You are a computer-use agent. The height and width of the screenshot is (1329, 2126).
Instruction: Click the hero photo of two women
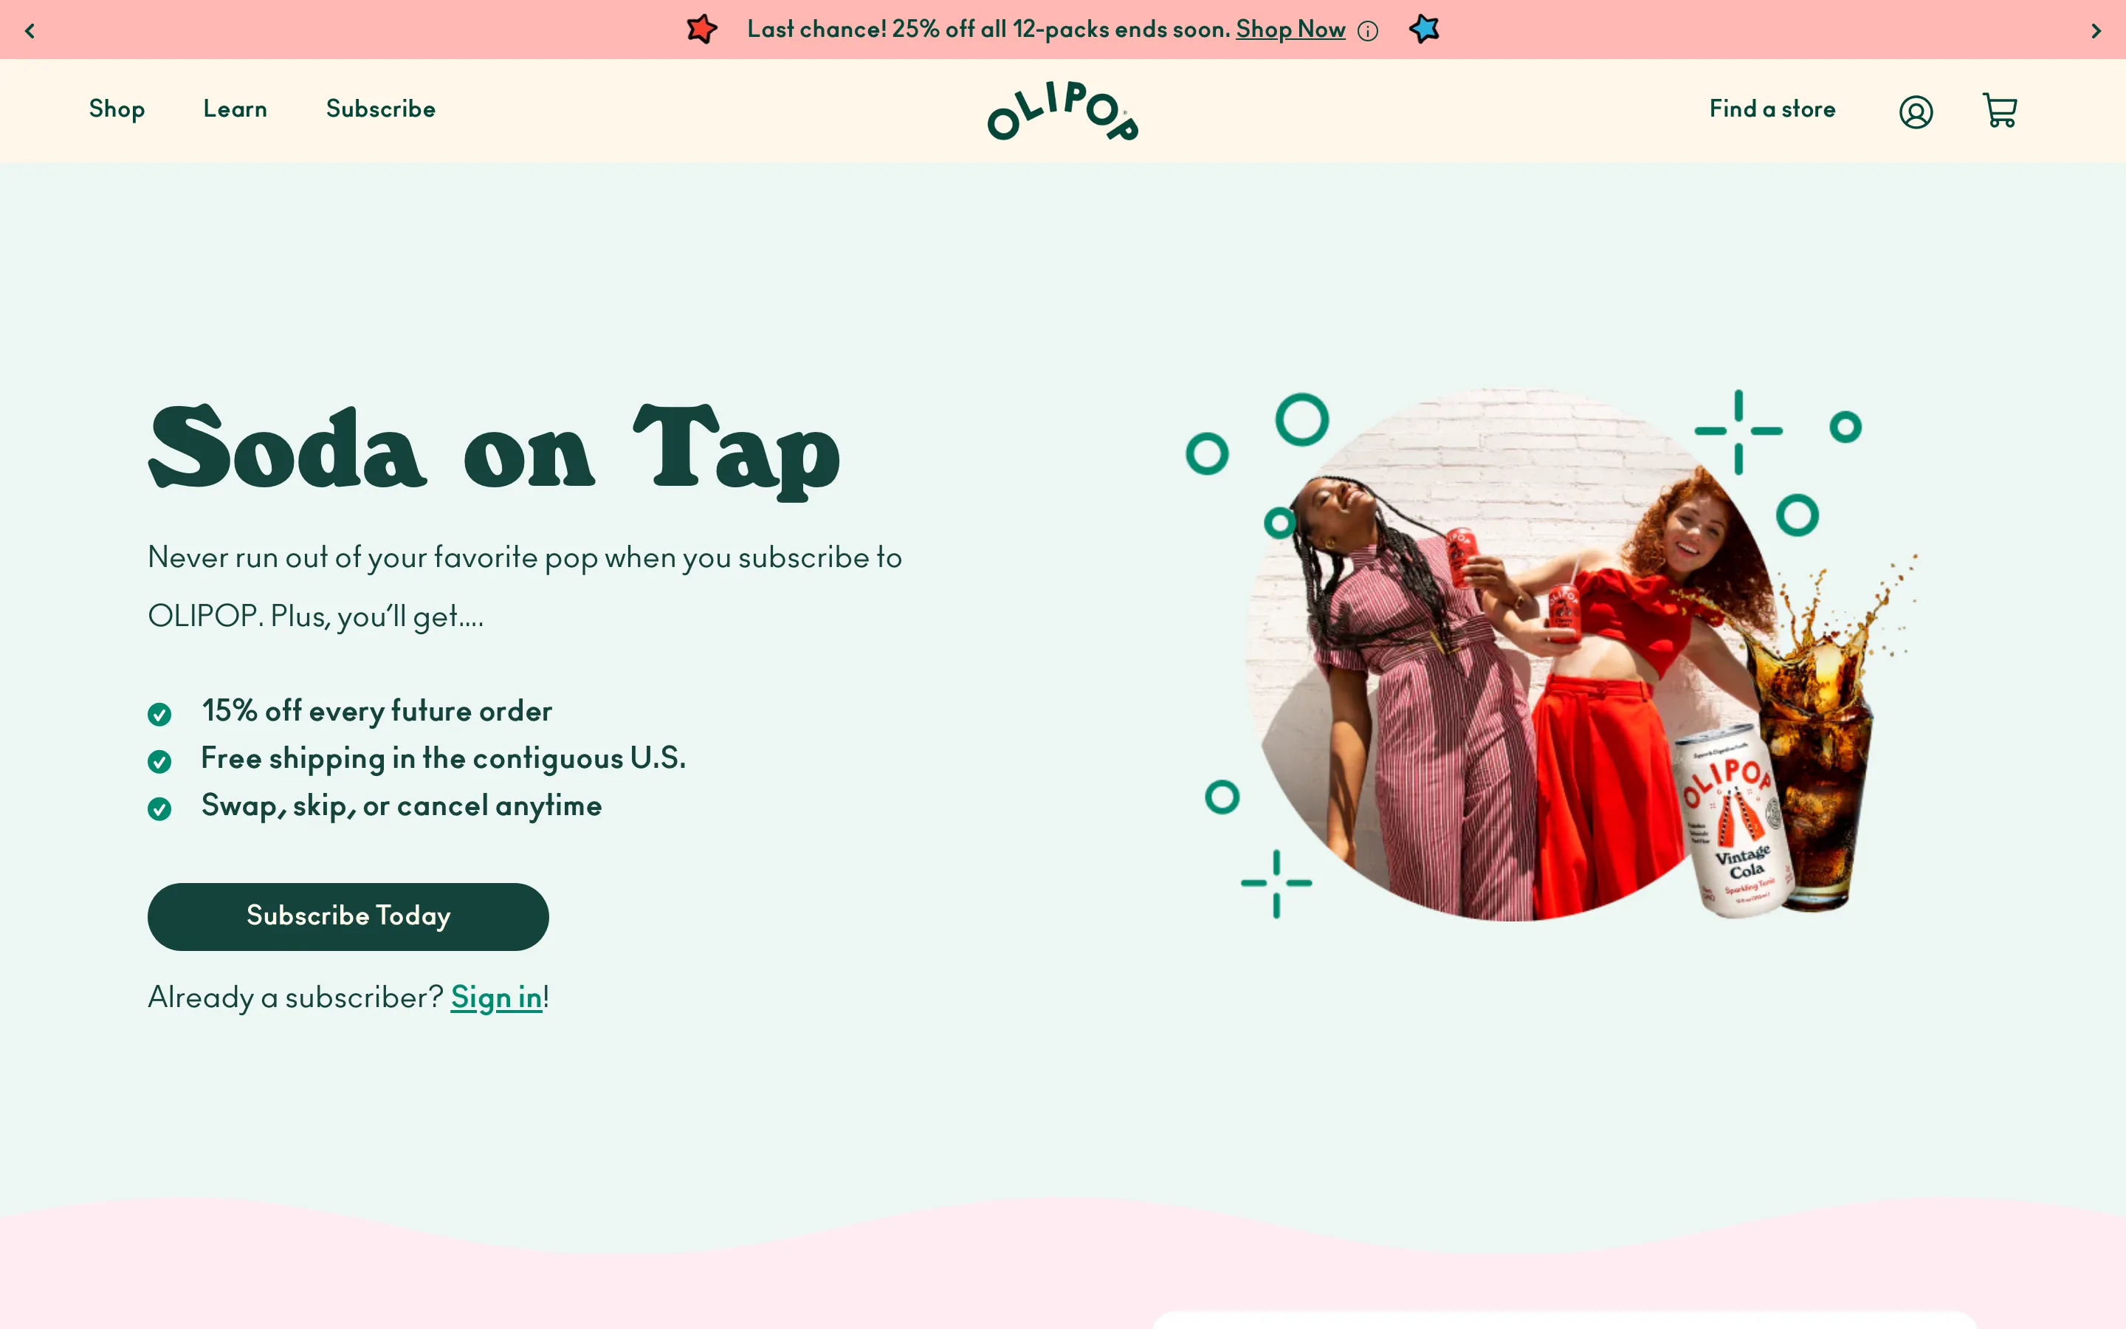1511,655
